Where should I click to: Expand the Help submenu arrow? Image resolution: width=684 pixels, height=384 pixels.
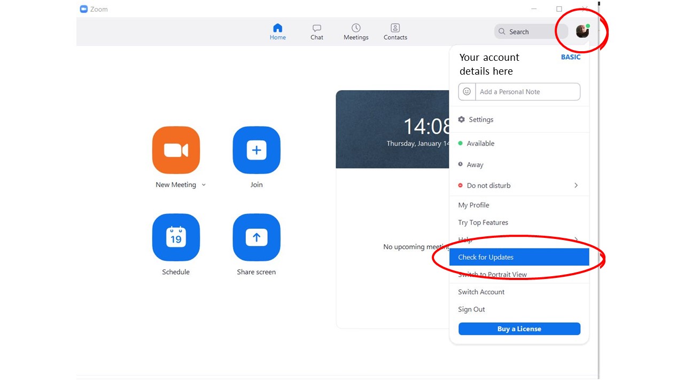point(576,239)
